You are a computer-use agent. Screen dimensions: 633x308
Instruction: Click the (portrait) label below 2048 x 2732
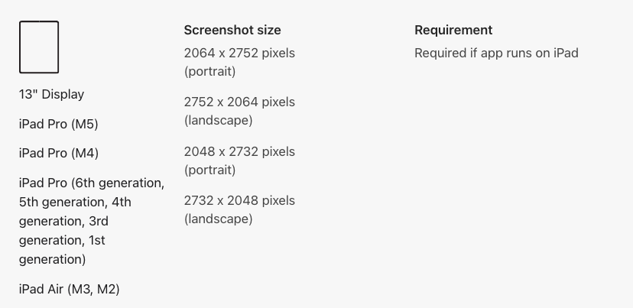[209, 170]
